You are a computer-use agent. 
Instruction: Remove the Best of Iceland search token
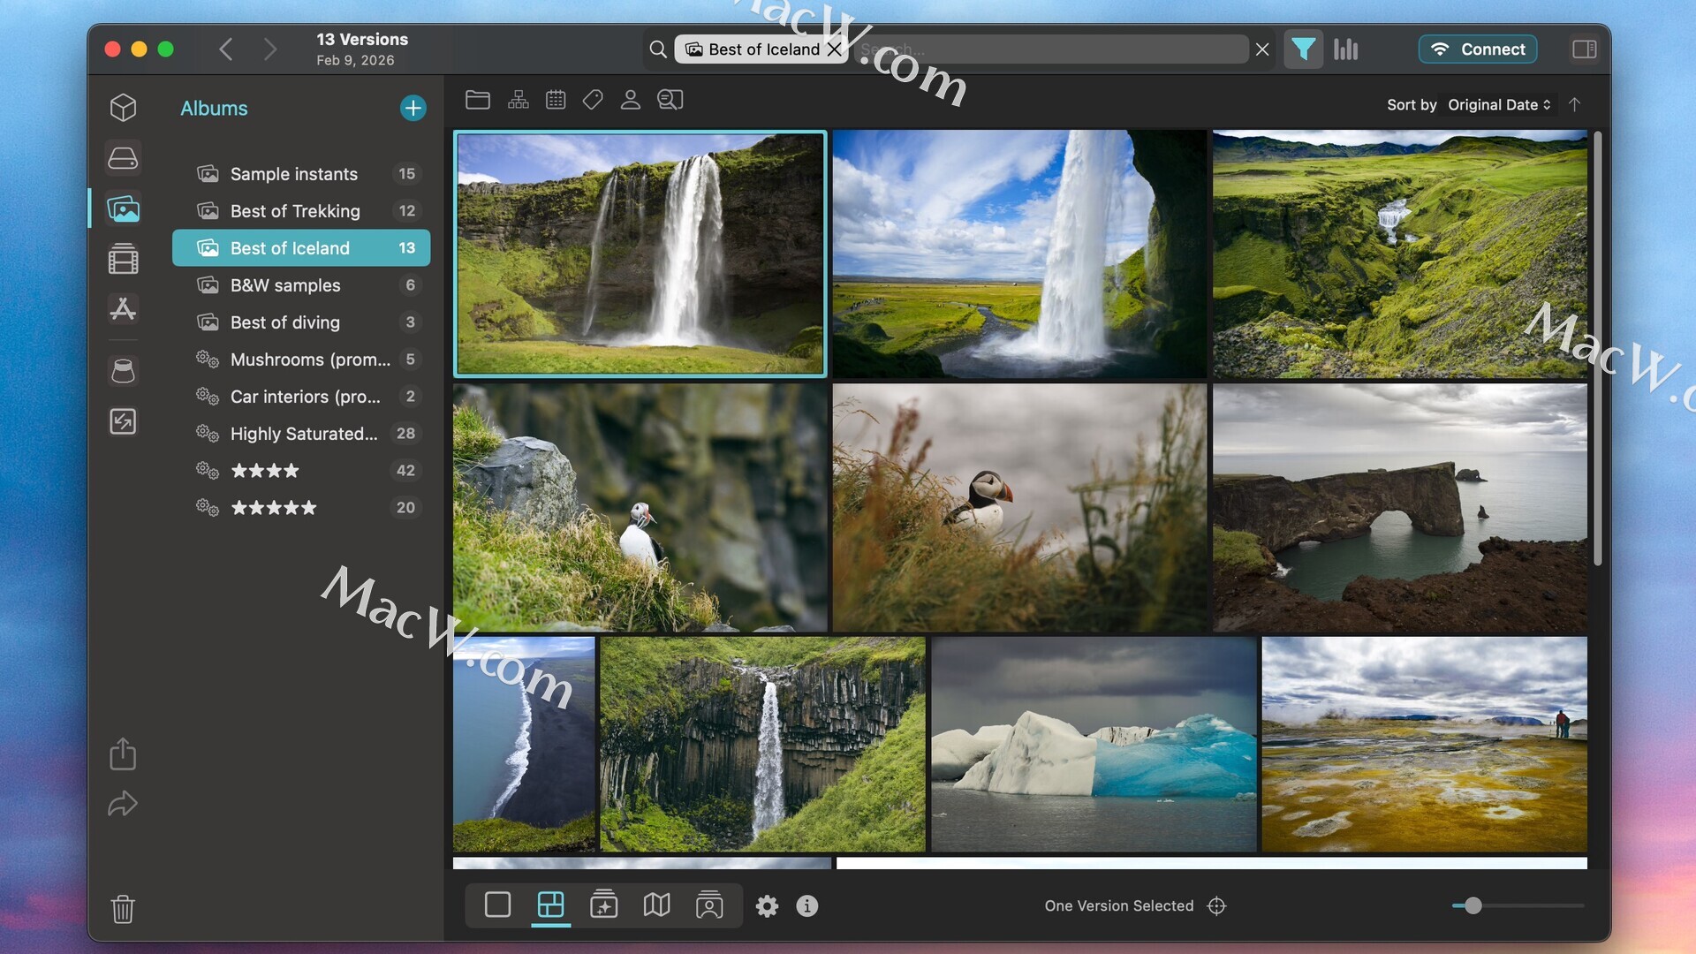pos(834,49)
